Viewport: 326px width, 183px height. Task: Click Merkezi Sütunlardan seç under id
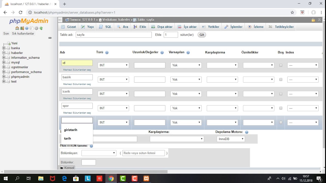77,70
